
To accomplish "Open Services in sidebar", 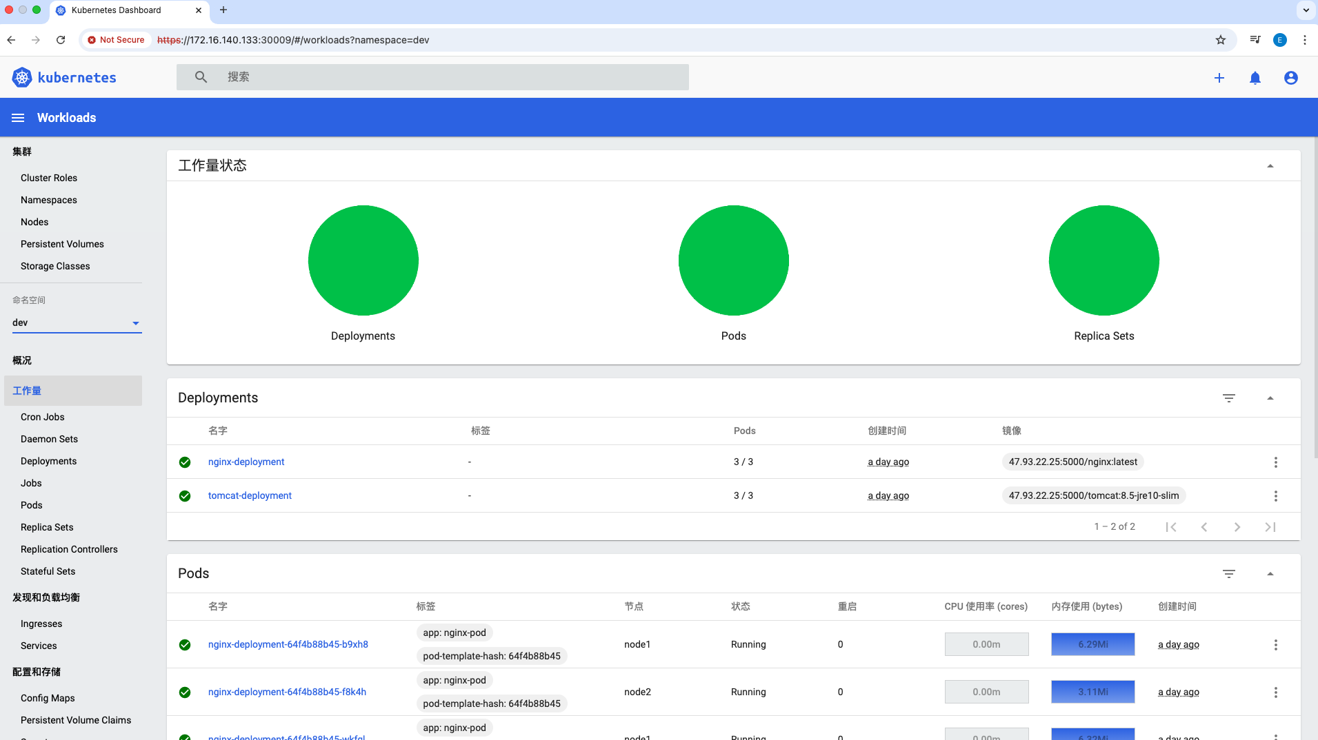I will (39, 646).
